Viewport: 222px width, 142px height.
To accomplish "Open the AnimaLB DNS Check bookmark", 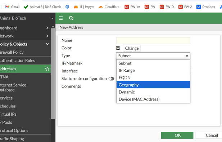I will click(x=42, y=6).
